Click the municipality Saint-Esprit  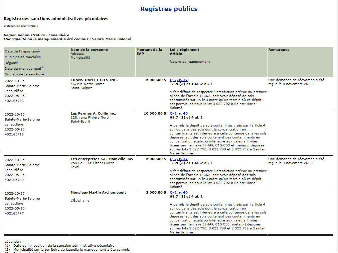point(81,122)
